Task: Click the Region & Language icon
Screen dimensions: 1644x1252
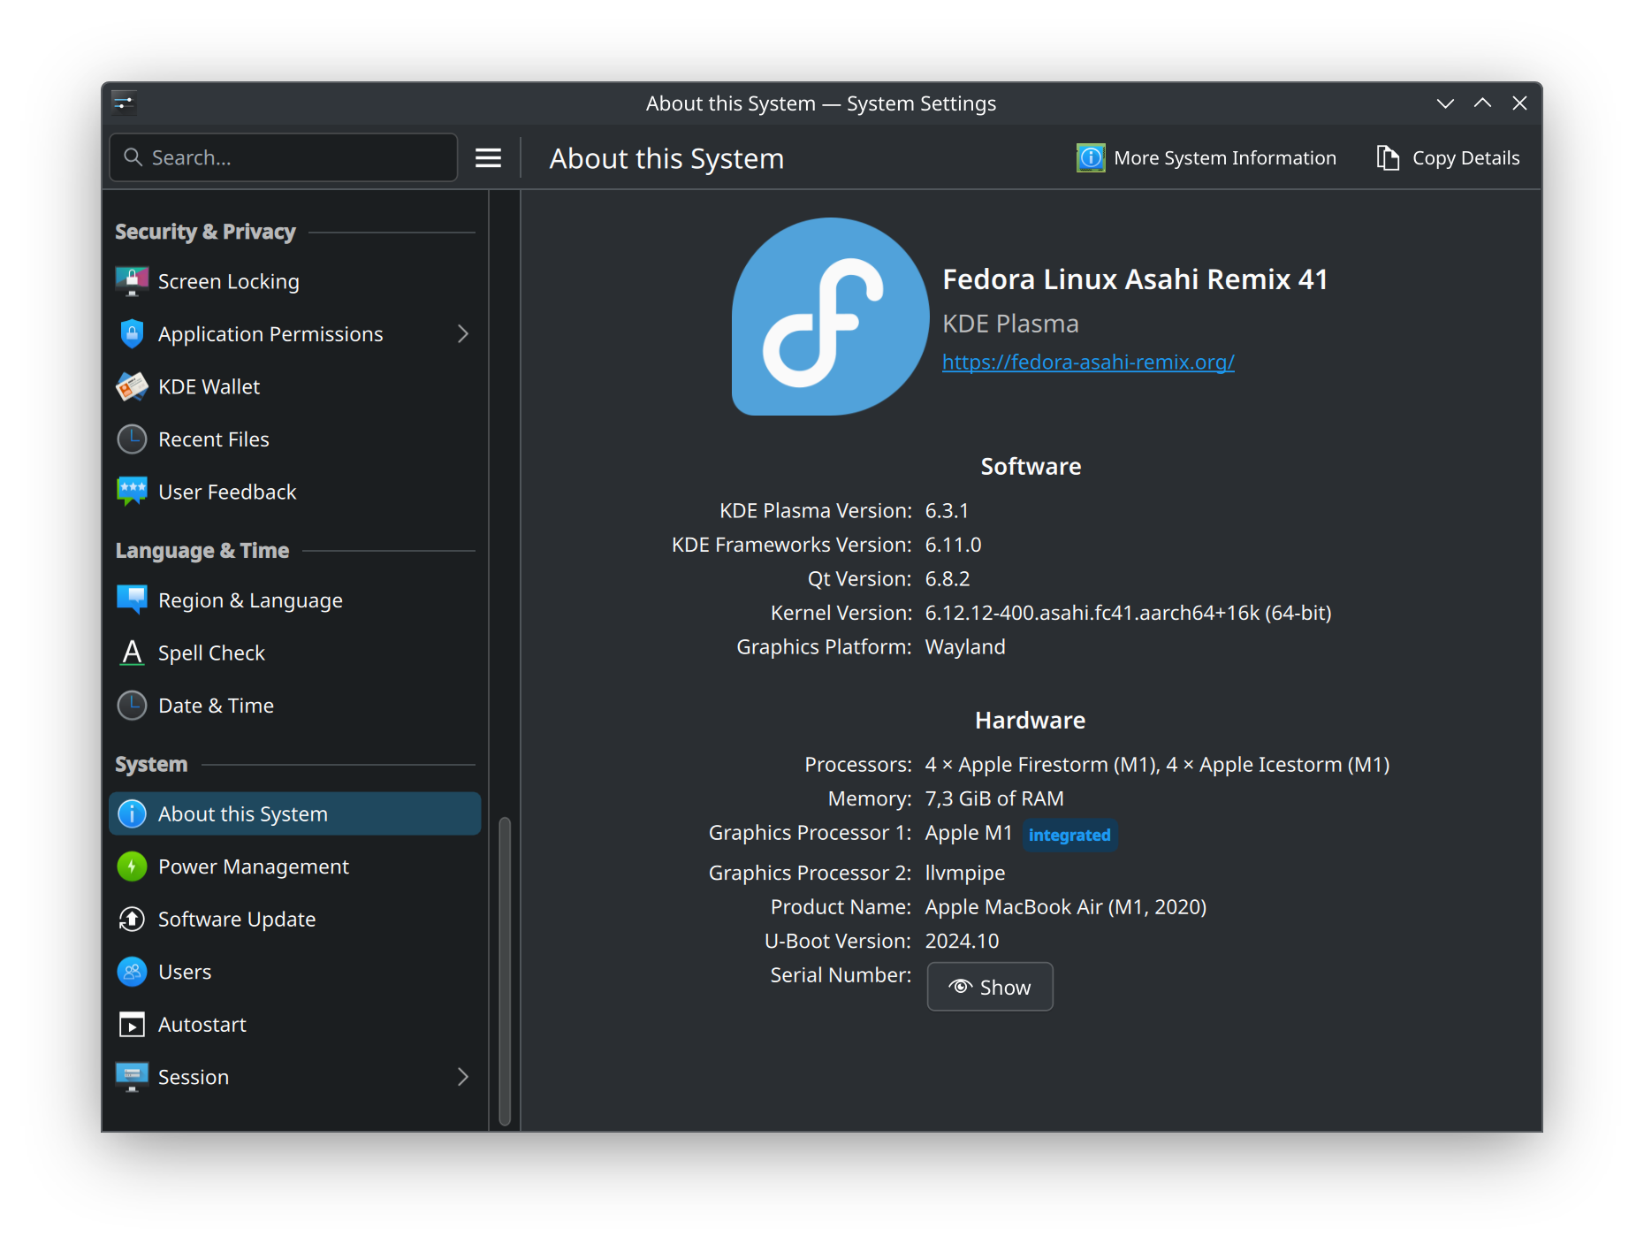Action: click(x=133, y=600)
